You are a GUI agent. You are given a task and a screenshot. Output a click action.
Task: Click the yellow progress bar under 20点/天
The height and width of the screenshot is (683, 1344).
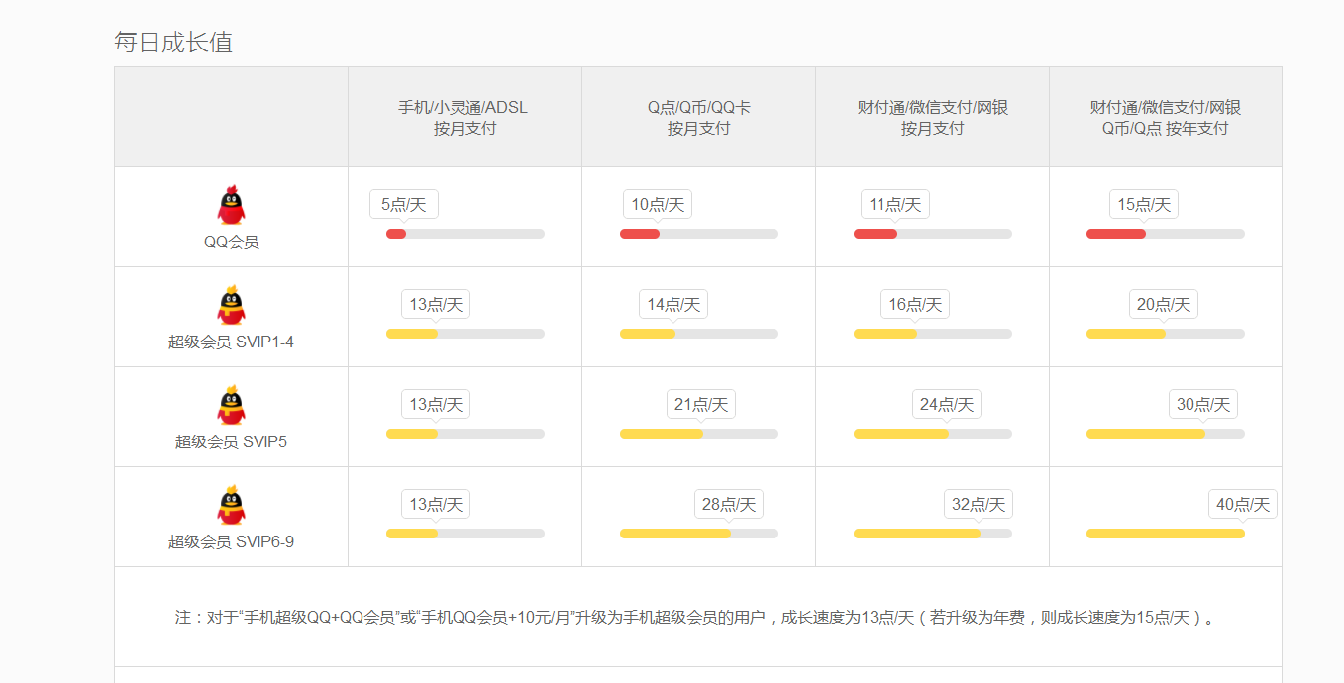point(1126,334)
